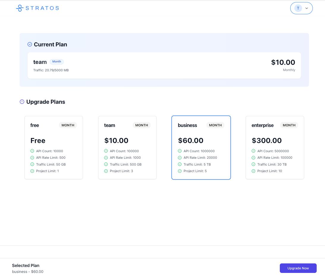
Task: Click the T user avatar
Action: (298, 8)
